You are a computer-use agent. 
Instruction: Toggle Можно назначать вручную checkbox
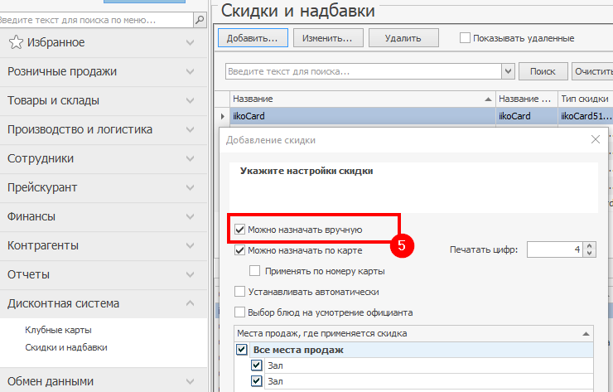click(x=240, y=229)
